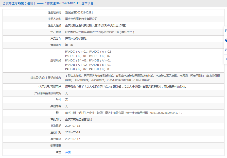Screen dimensions: 227x158
Task: Click the approving department 重庆市药品监督管理局
Action: coord(78,119)
